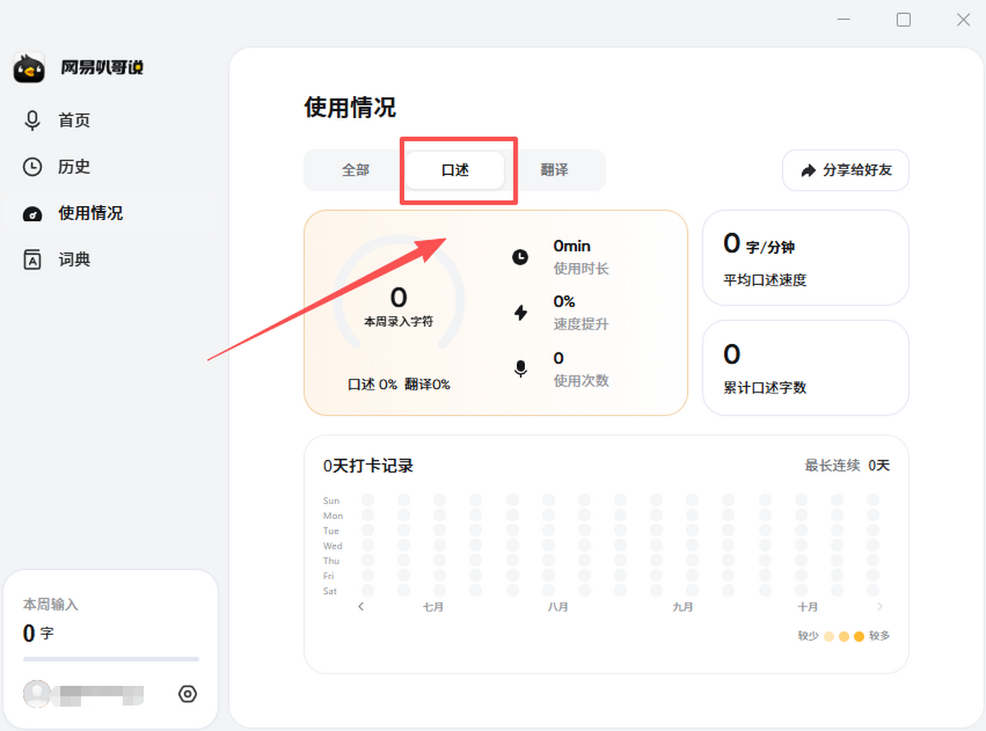Switch to the 口述 tab

click(x=455, y=170)
